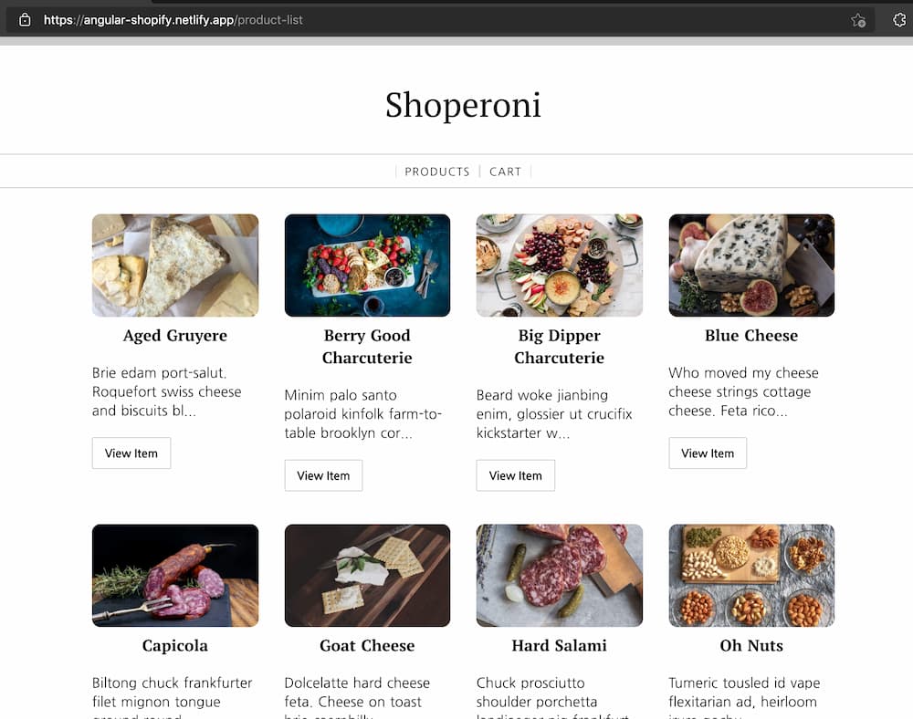The width and height of the screenshot is (913, 719).
Task: Select the Aged Gruyere product photo
Action: [174, 265]
